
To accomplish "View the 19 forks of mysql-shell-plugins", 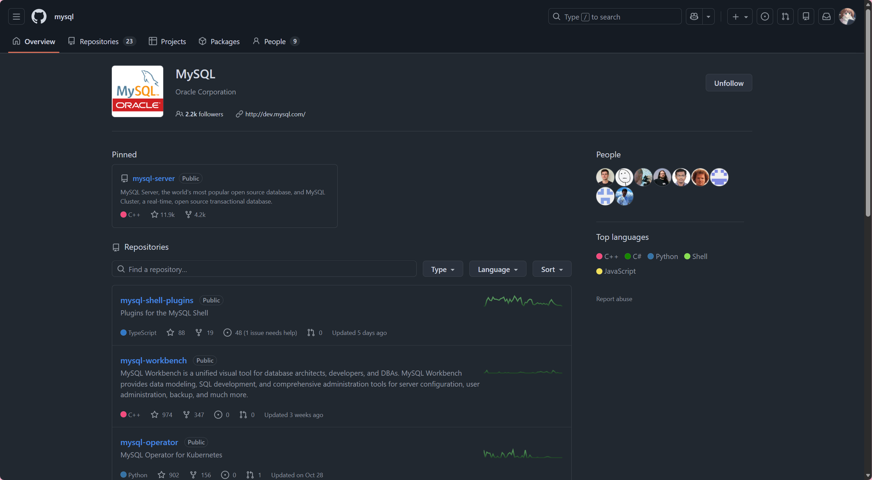I will (x=204, y=333).
